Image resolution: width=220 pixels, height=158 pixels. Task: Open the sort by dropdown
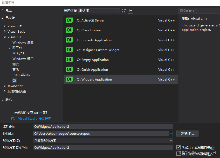[x=99, y=11]
